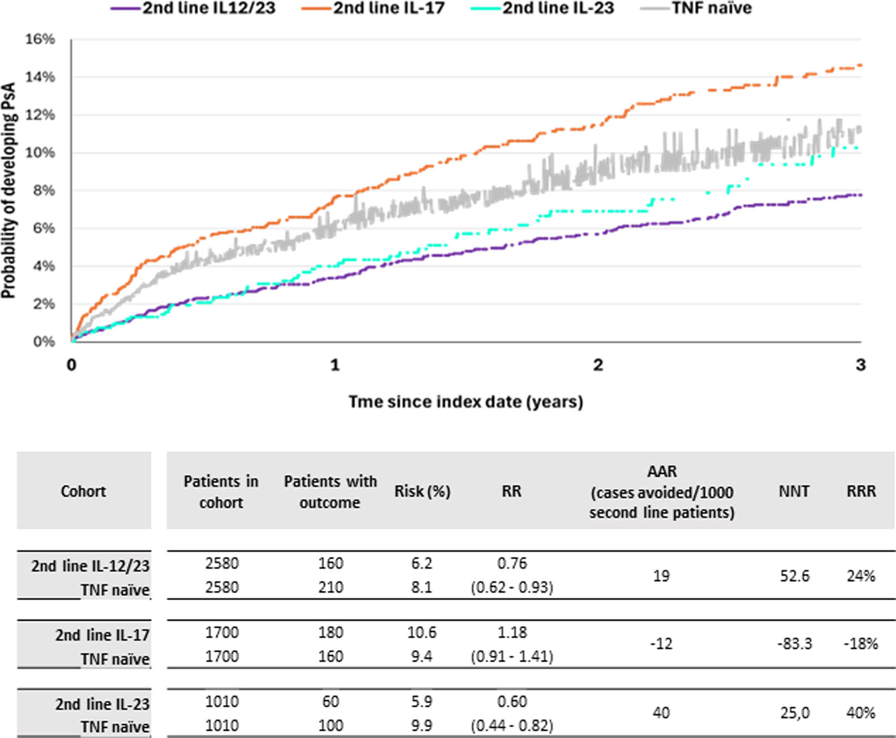
Task: Click the year 3 tick on the x-axis
Action: 860,366
